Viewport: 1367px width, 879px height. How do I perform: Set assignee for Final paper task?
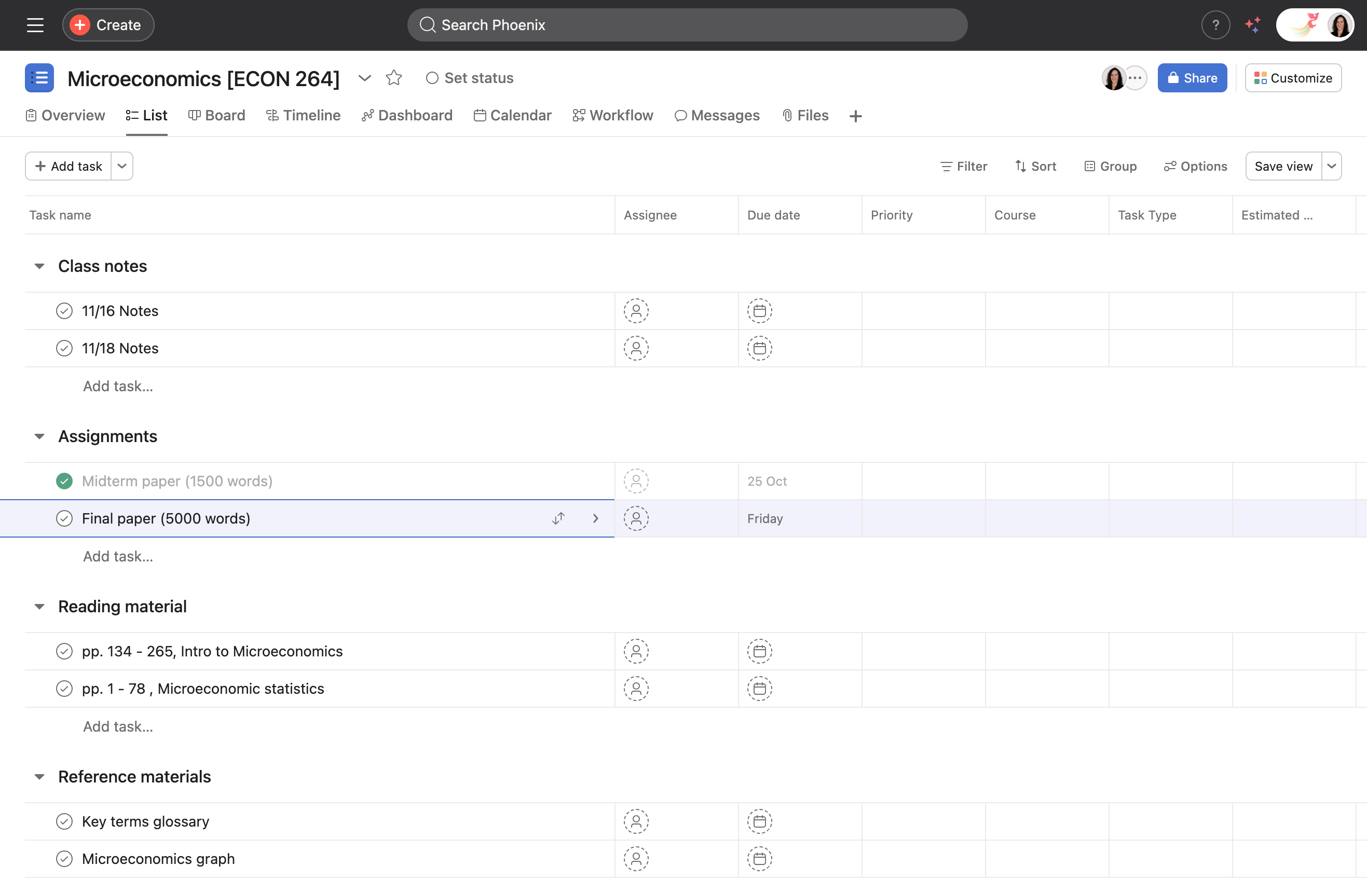[x=636, y=518]
